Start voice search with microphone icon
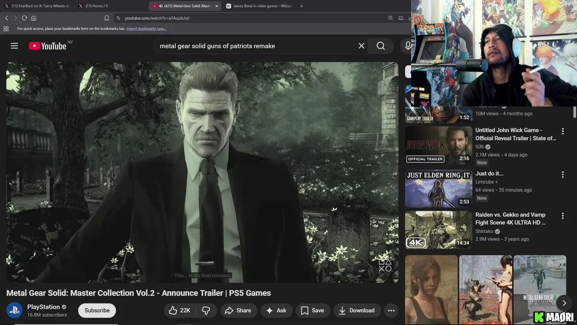This screenshot has width=577, height=325. (408, 46)
